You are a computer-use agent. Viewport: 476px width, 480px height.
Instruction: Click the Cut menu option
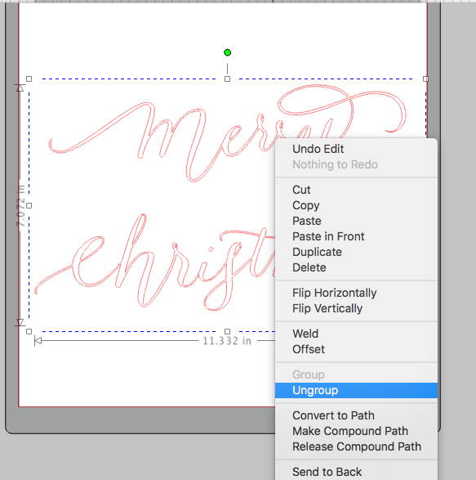pyautogui.click(x=356, y=190)
